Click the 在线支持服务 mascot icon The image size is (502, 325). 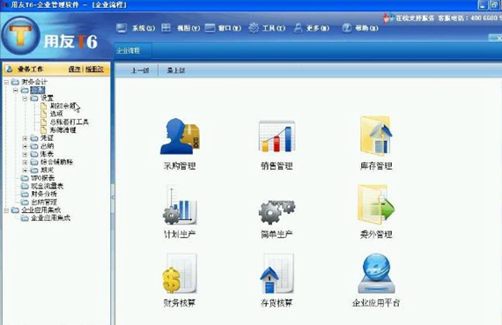388,18
